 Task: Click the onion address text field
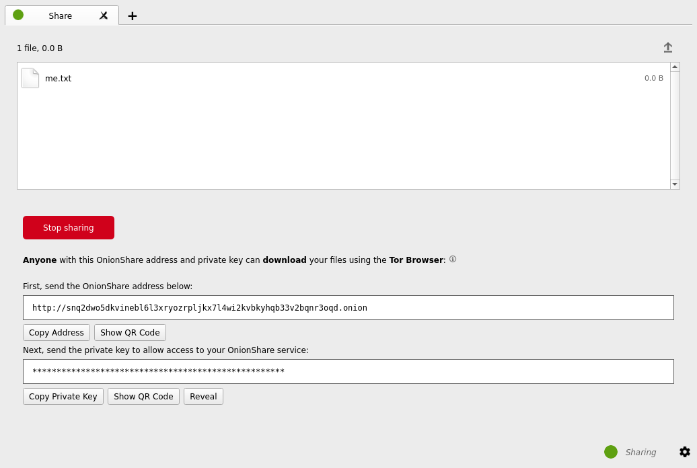point(348,307)
